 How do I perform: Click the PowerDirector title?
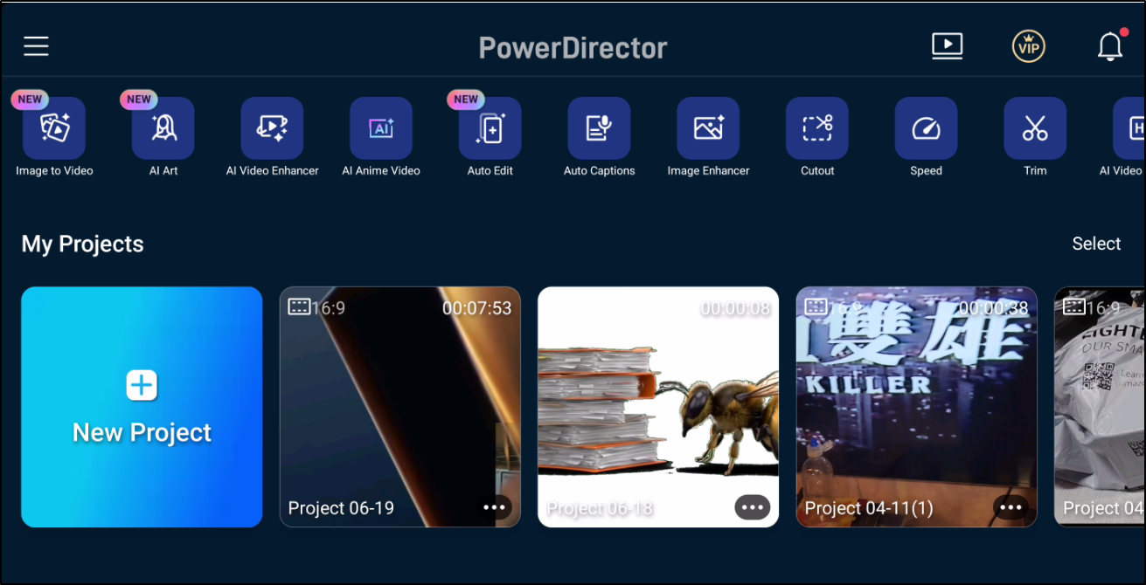(x=573, y=47)
